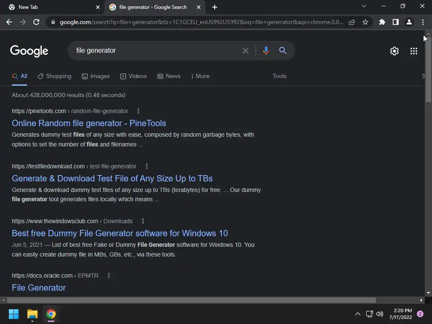Open the Windows Start menu
432x324 pixels.
click(13, 314)
